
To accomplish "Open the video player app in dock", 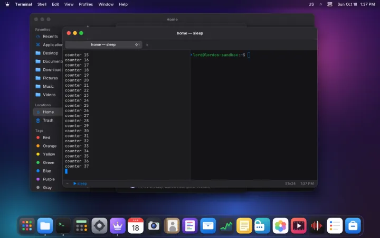I will tap(298, 226).
